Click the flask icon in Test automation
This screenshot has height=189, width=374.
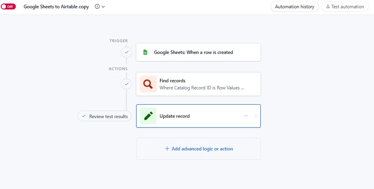pos(328,7)
